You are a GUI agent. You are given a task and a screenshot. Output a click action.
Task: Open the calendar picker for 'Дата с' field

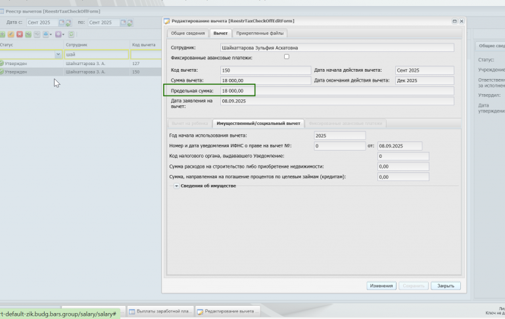(62, 22)
